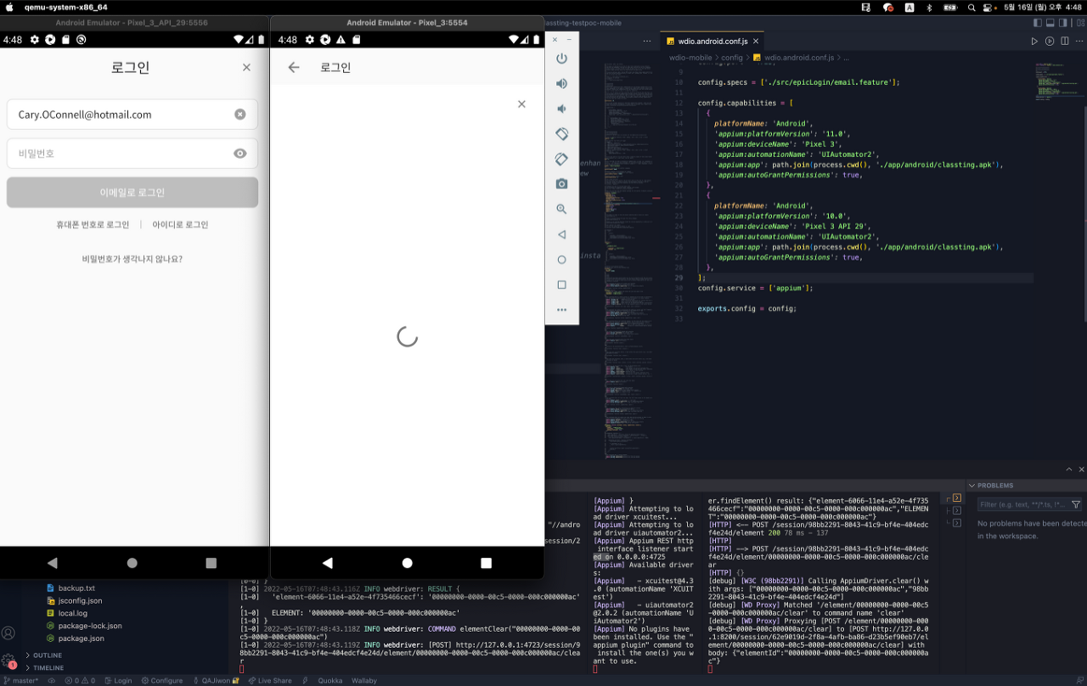Tap Android back button on Pixel_3 emulator

(x=328, y=563)
